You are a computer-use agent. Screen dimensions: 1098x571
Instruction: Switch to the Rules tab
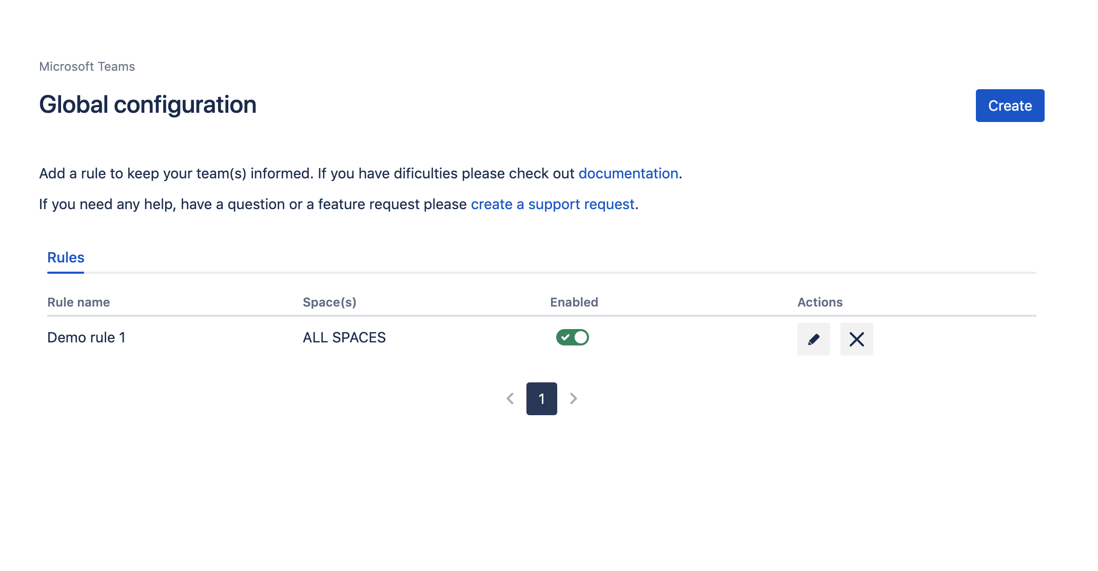click(66, 258)
